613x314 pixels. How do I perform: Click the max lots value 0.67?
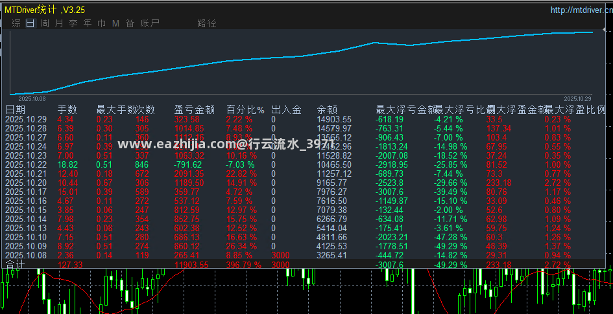coord(104,183)
